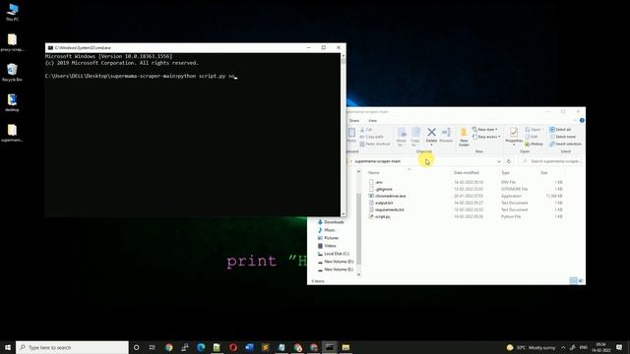Open New Volume (D:) in navigation pane
630x354 pixels.
pos(335,262)
